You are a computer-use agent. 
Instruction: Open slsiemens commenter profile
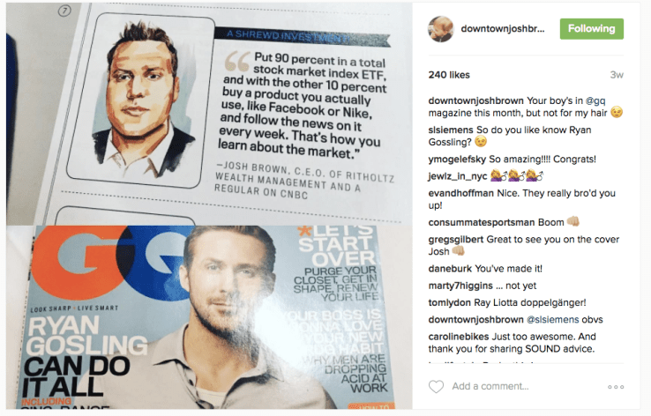point(451,130)
